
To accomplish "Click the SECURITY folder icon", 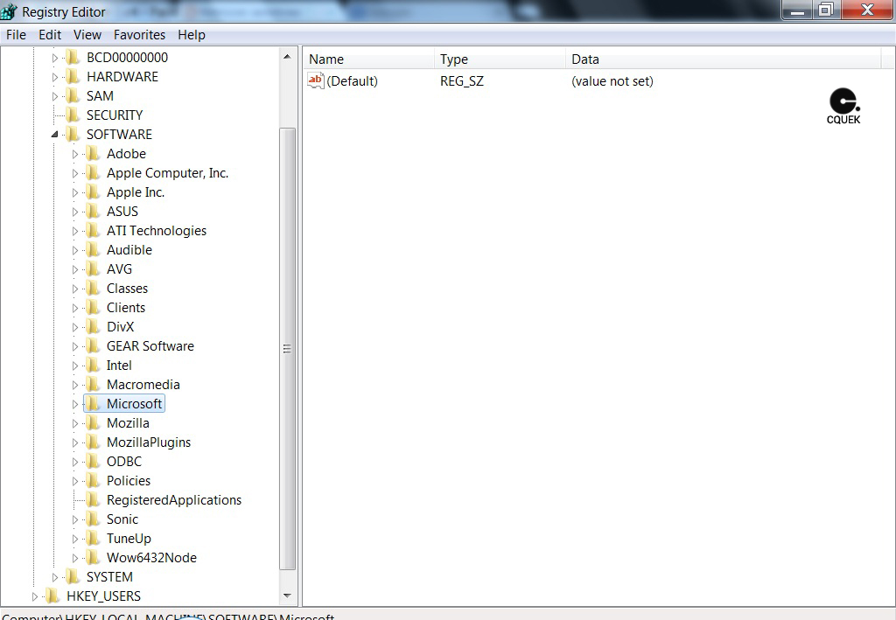I will point(73,115).
